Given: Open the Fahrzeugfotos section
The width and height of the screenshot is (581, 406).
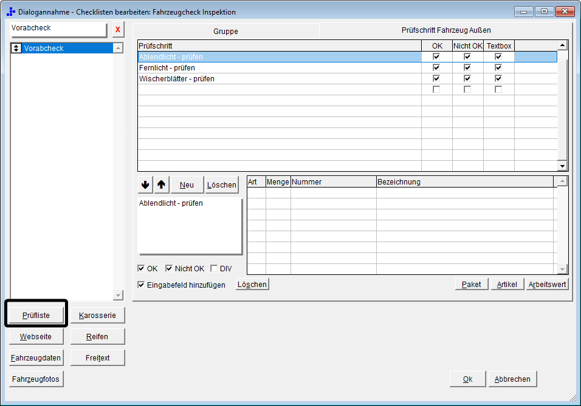Looking at the screenshot, I should tap(36, 379).
